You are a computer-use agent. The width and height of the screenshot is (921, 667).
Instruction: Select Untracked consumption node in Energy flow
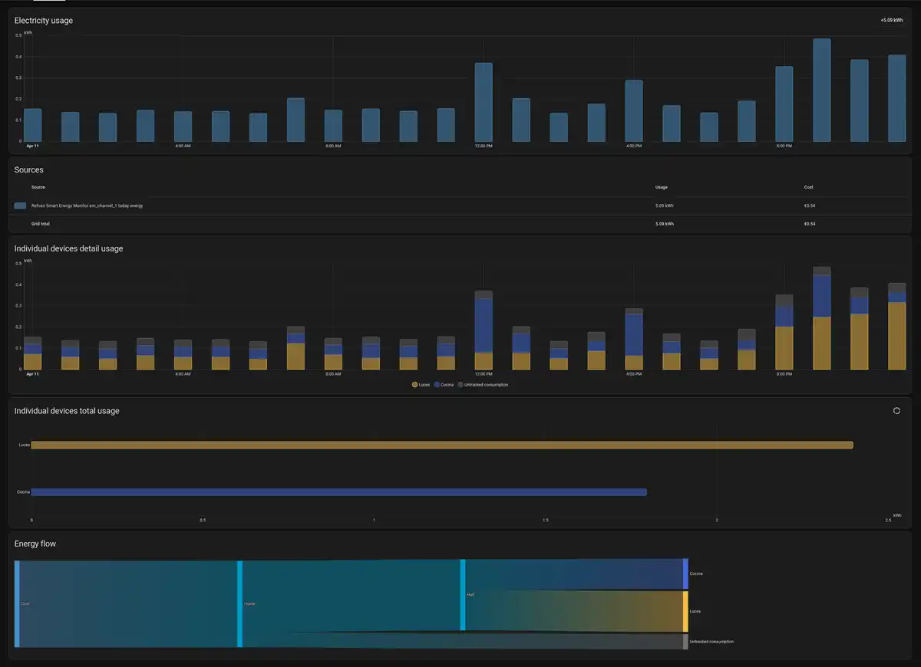tap(685, 641)
